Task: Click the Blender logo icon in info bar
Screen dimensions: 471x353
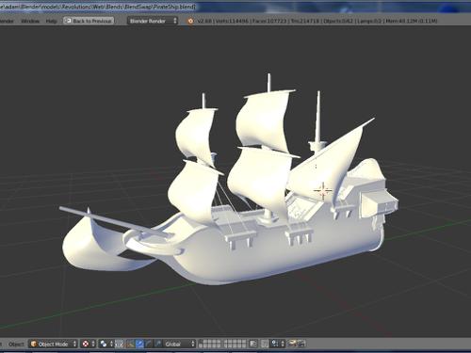Action: 190,21
